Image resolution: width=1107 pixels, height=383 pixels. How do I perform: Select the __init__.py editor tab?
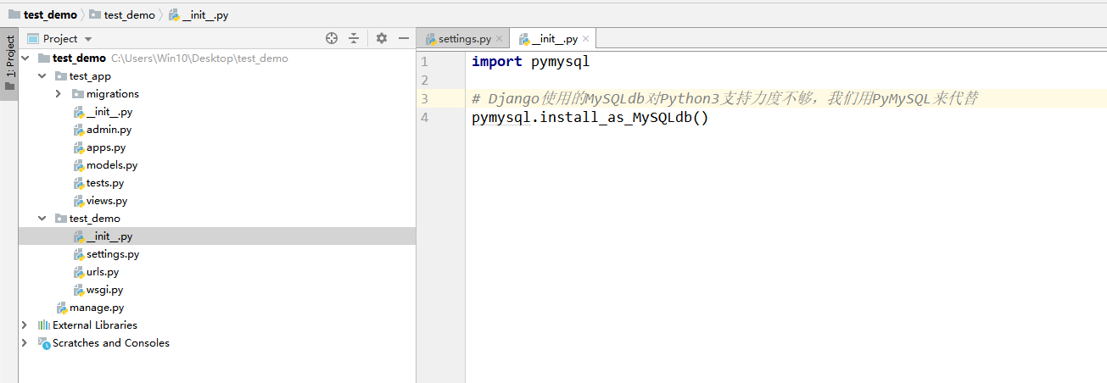pyautogui.click(x=555, y=39)
